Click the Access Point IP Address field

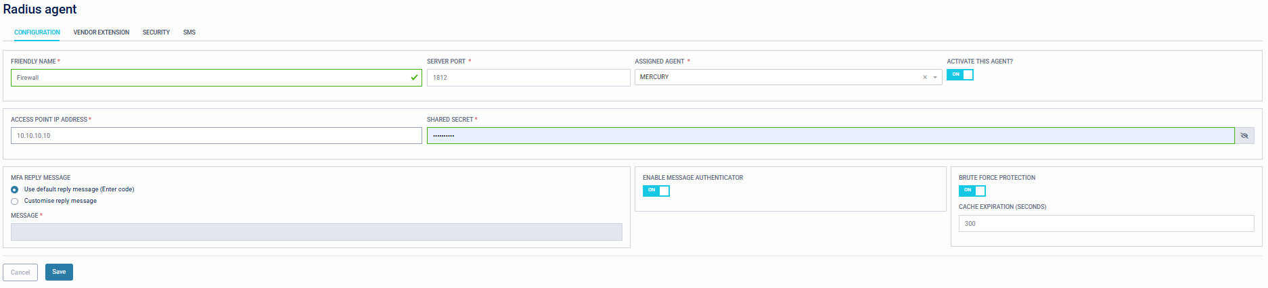pos(217,136)
